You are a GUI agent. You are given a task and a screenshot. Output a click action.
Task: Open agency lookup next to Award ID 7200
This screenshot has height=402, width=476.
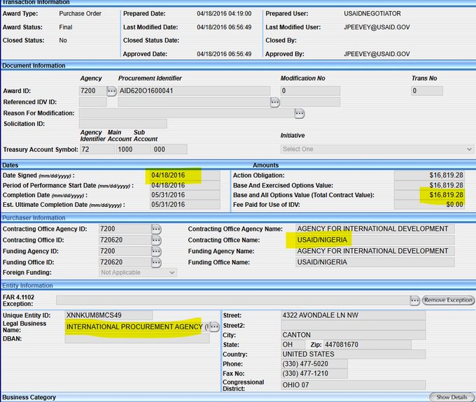click(x=111, y=91)
